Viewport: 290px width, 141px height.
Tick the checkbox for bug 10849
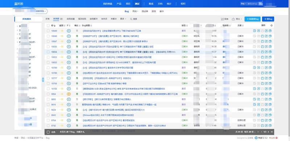(48, 31)
